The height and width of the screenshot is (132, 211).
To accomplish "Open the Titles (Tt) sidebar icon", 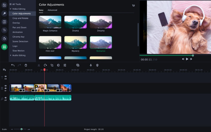I will click(4, 30).
